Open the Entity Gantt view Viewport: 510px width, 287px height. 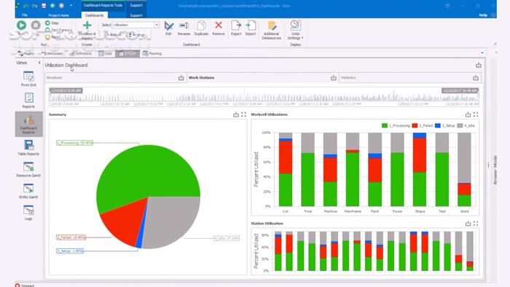[x=28, y=191]
